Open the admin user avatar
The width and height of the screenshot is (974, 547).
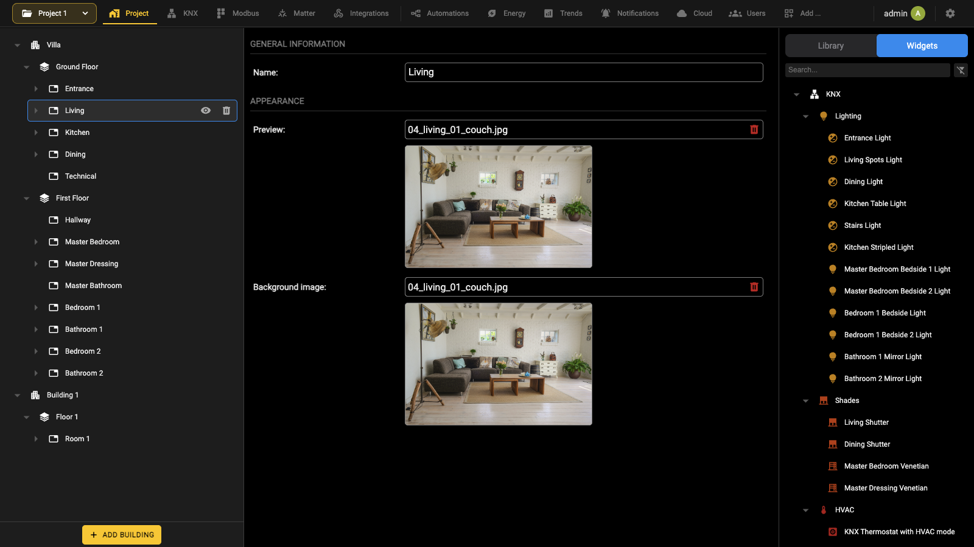pos(918,13)
